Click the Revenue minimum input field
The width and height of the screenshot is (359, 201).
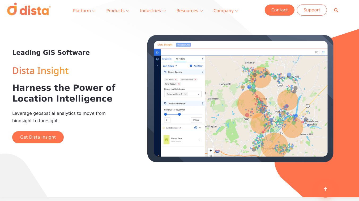point(167,120)
